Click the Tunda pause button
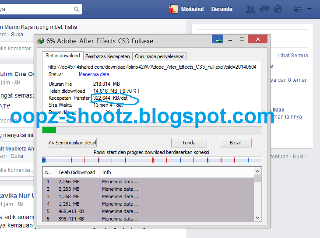 (x=189, y=143)
